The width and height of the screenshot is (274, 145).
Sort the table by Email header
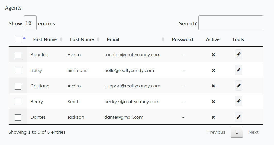113,39
